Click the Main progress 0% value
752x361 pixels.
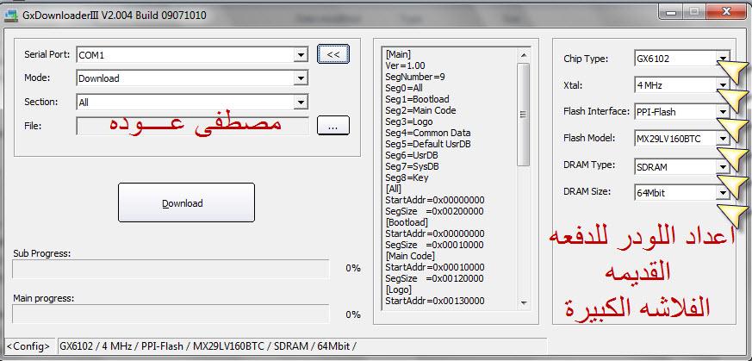(353, 314)
